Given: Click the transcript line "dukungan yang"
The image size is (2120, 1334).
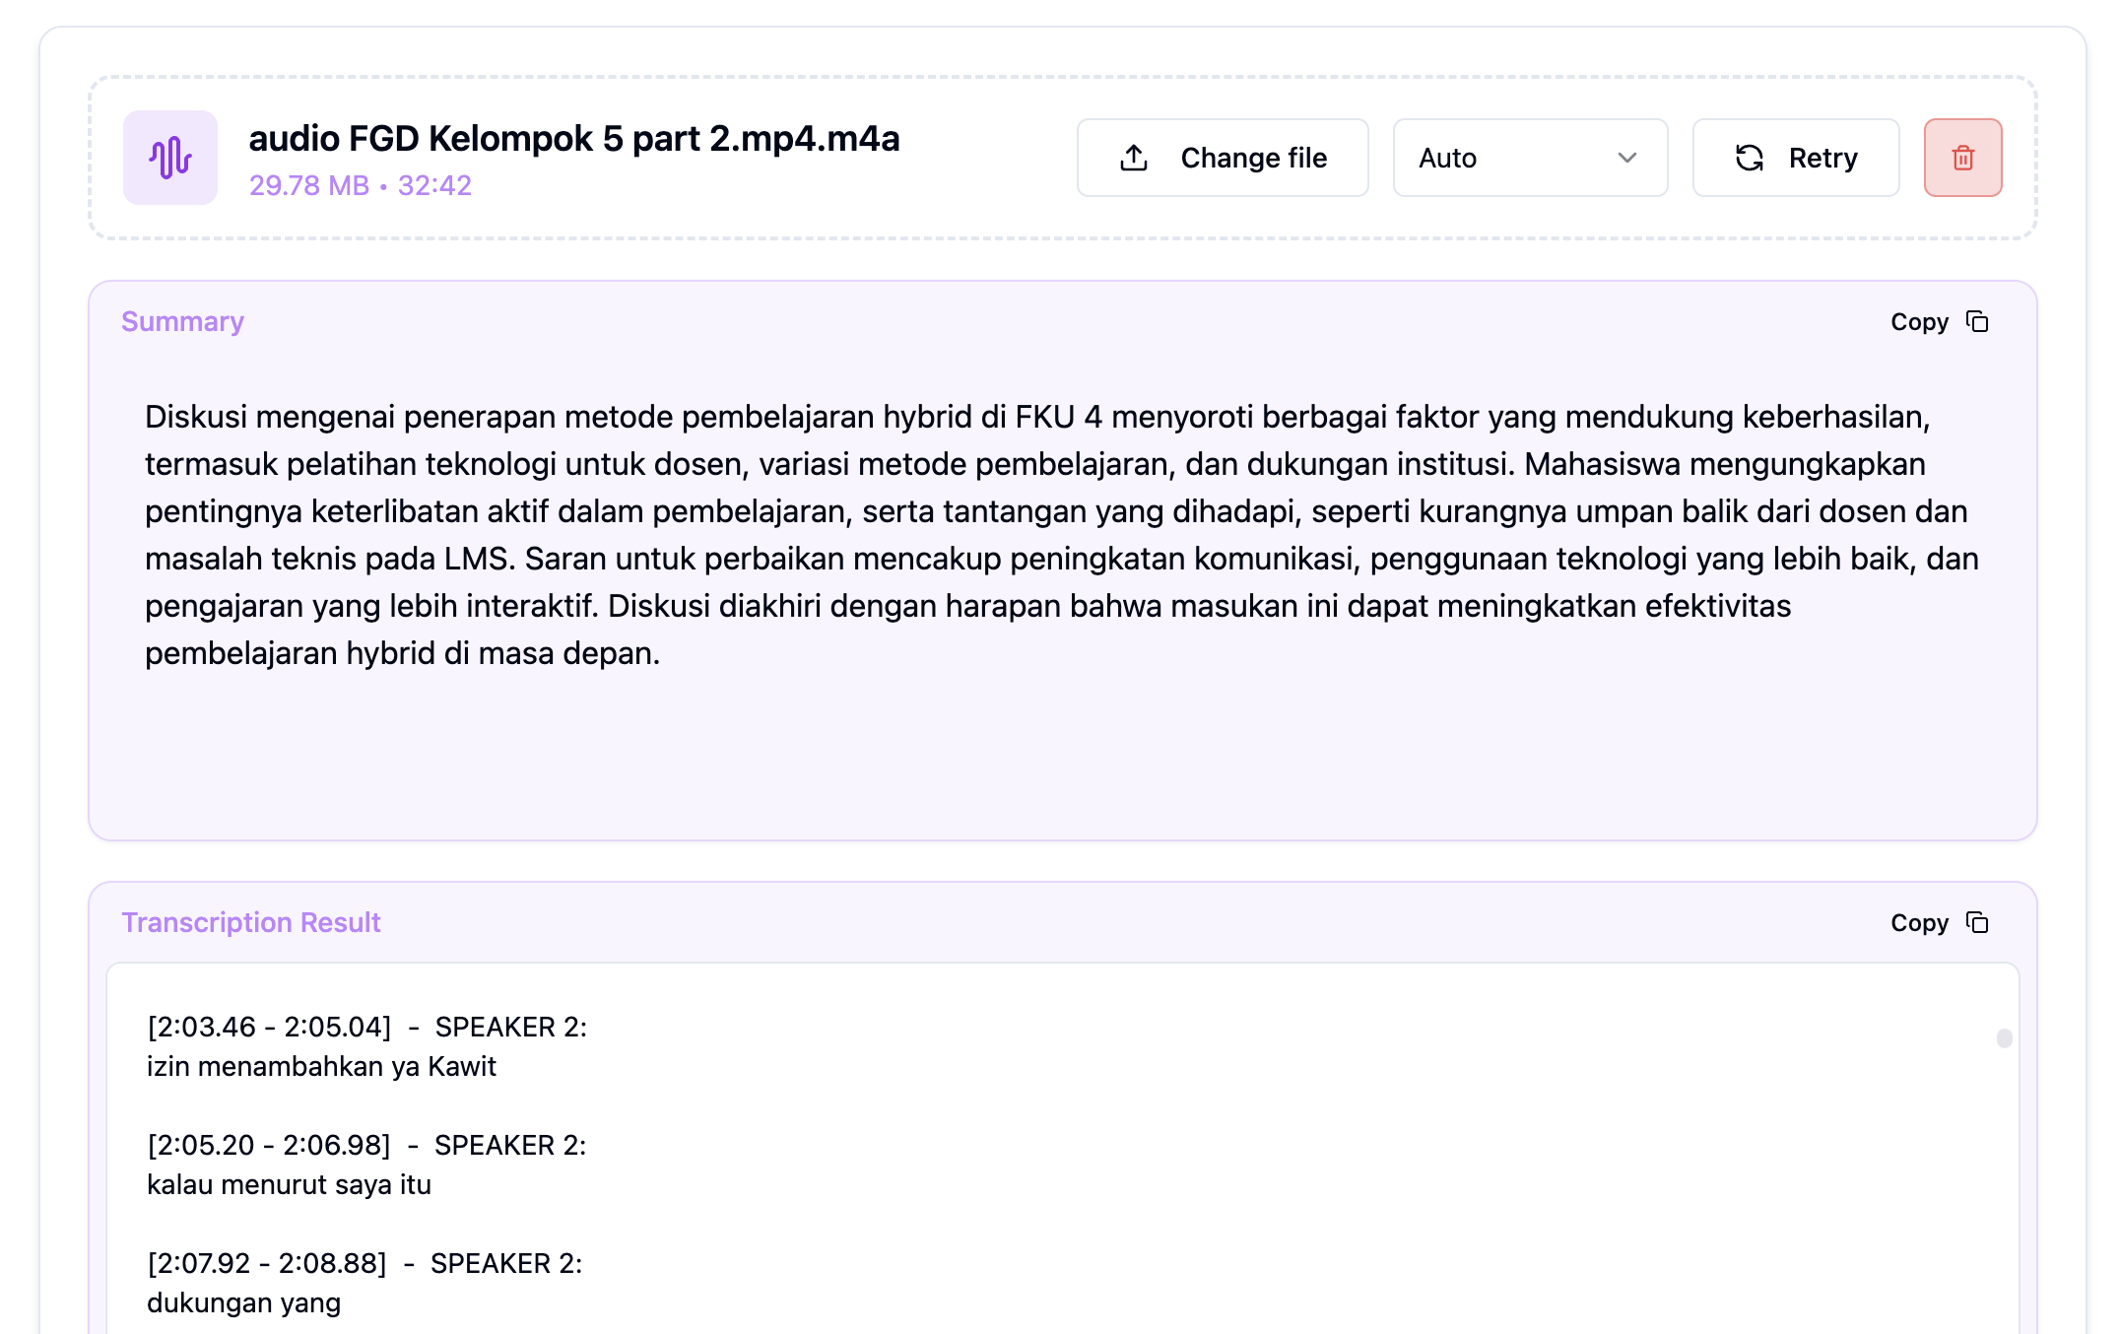Looking at the screenshot, I should point(243,1302).
